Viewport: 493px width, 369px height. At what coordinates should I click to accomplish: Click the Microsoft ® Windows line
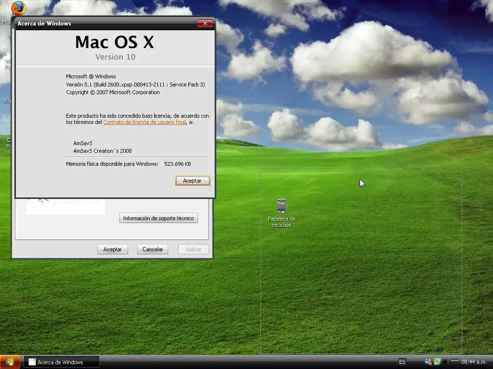click(91, 76)
